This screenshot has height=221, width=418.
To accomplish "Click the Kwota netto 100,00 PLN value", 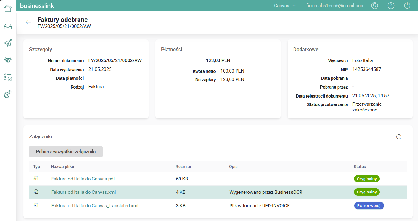I will pos(232,71).
